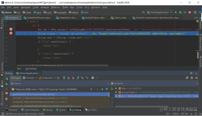
Task: Hide the Debug tool window
Action: point(196,73)
